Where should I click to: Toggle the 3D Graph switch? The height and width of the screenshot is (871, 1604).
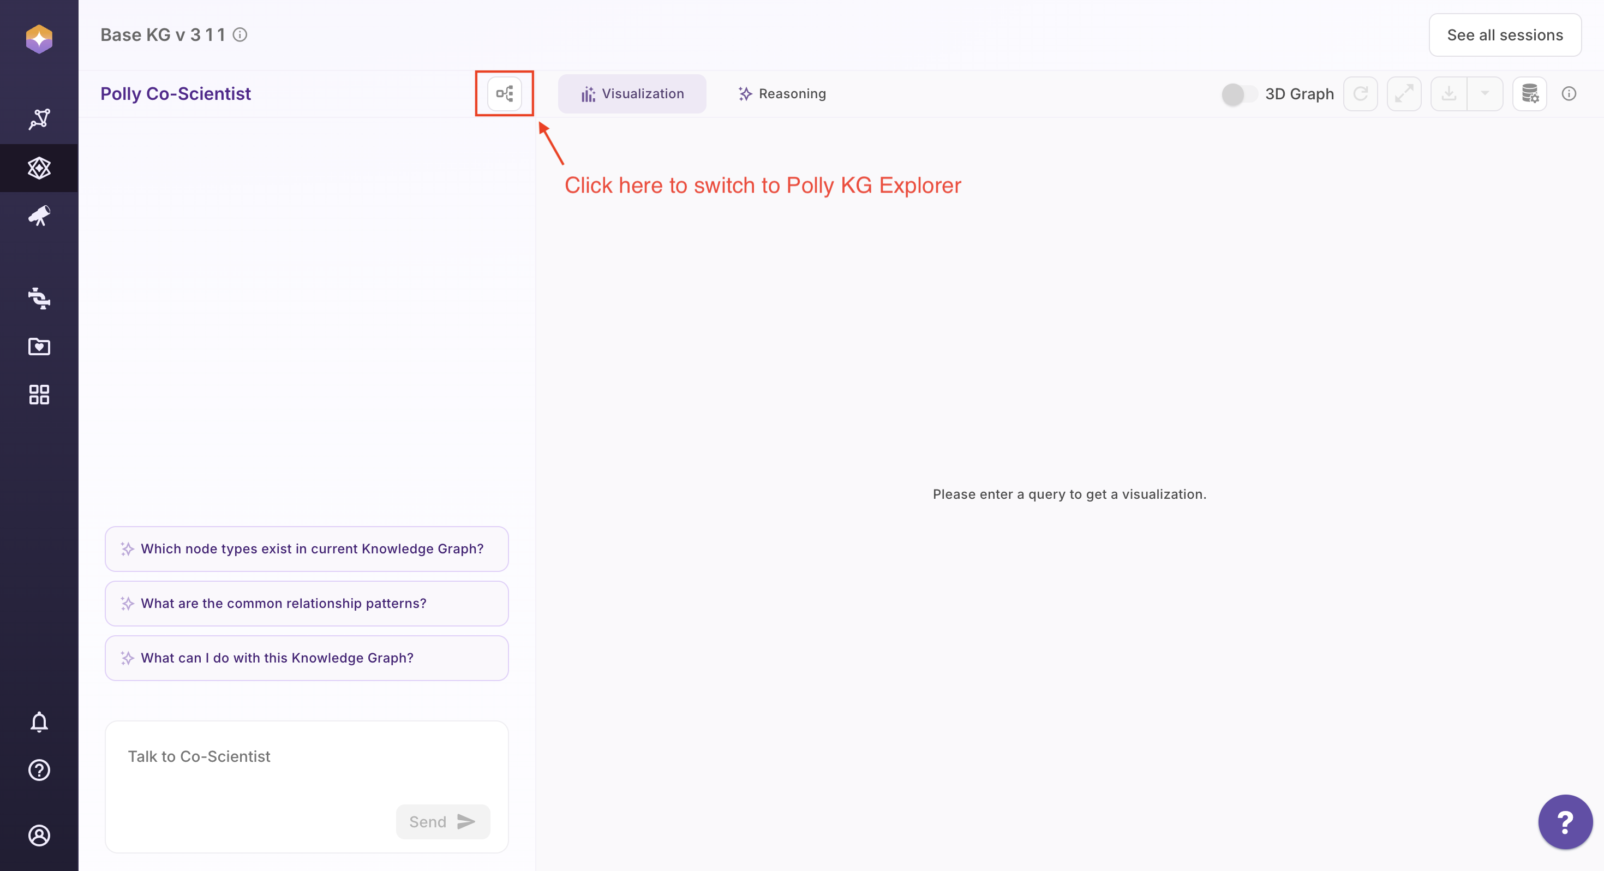pyautogui.click(x=1238, y=94)
